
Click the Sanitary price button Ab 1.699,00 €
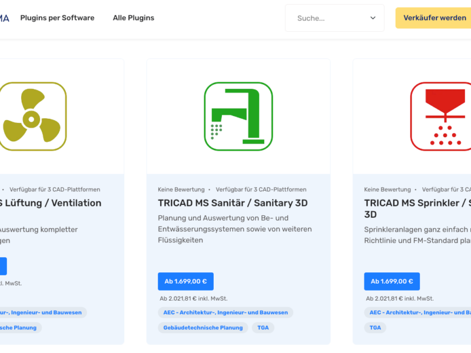(185, 281)
